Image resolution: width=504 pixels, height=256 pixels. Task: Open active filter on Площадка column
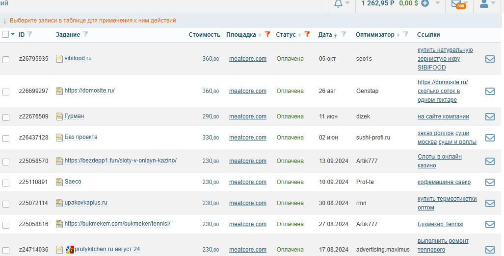coord(267,34)
